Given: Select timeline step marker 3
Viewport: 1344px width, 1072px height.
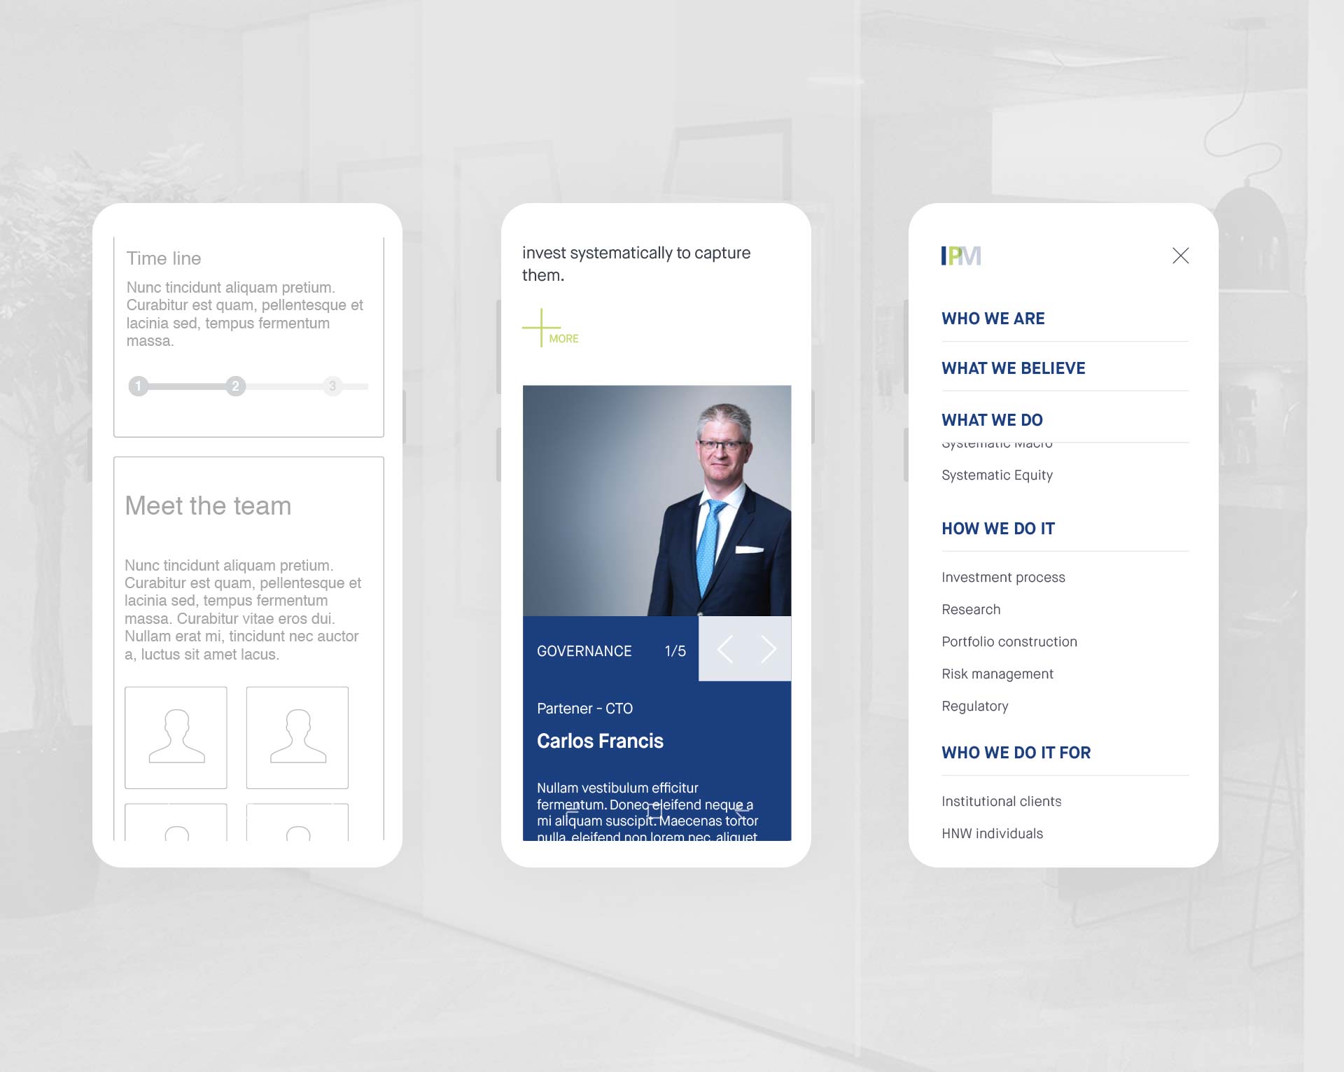Looking at the screenshot, I should [332, 385].
